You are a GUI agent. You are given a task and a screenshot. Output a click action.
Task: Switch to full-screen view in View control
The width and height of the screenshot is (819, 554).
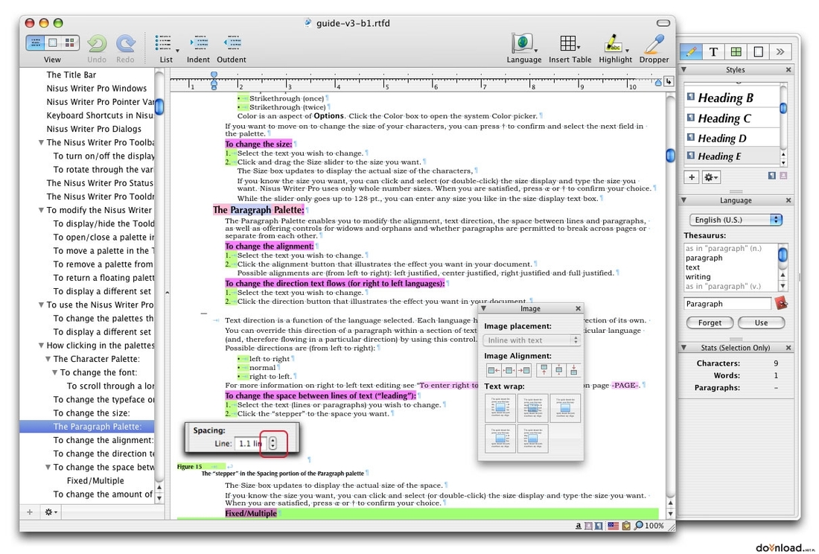(x=70, y=43)
